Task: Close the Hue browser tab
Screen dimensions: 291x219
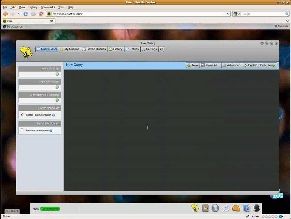Action: (x=51, y=21)
